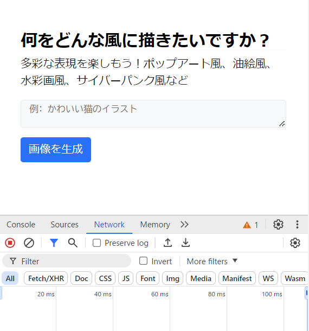Filter requests by JS
The width and height of the screenshot is (309, 331).
(x=126, y=278)
